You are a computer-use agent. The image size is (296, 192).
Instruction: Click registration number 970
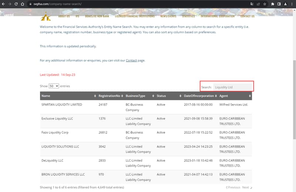point(101,175)
